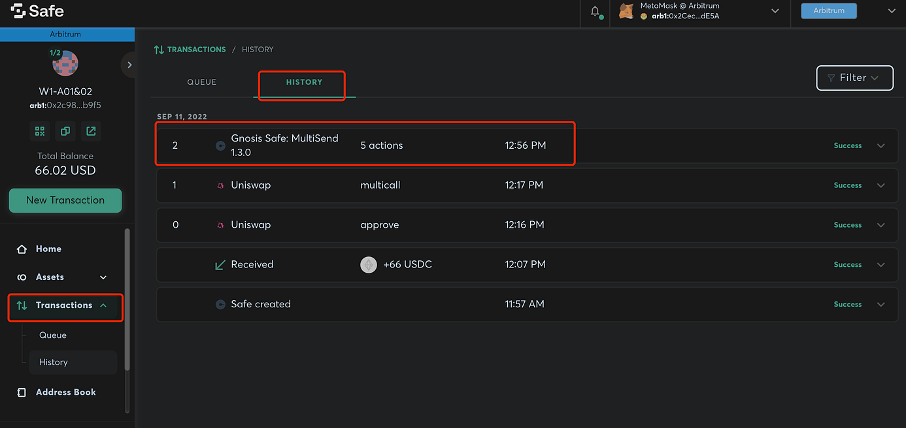Viewport: 906px width, 428px height.
Task: Click the Safe created row icon
Action: point(220,305)
